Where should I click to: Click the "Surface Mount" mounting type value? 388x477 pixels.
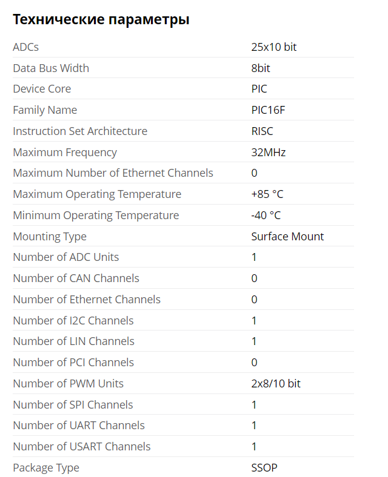[287, 237]
